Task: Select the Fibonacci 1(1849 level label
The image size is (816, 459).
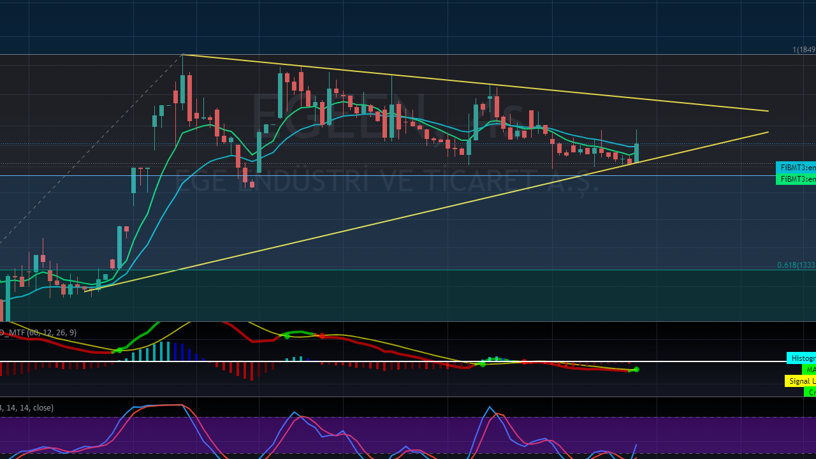Action: [x=804, y=50]
